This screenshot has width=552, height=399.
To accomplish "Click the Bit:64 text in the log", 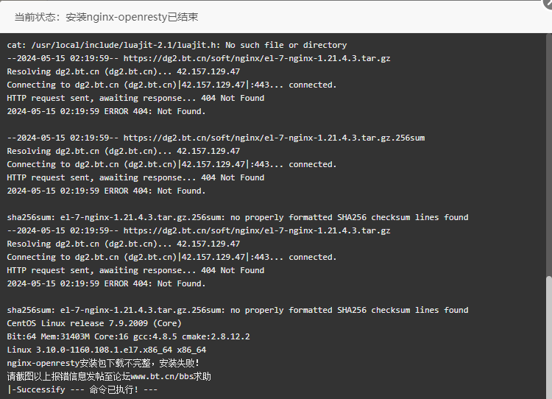I will (x=21, y=336).
